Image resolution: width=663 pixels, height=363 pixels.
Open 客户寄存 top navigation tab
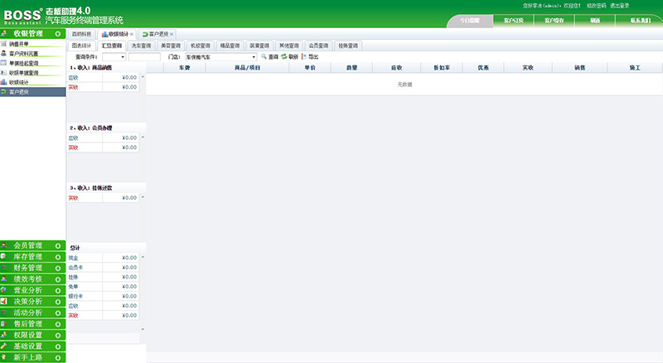pyautogui.click(x=554, y=21)
